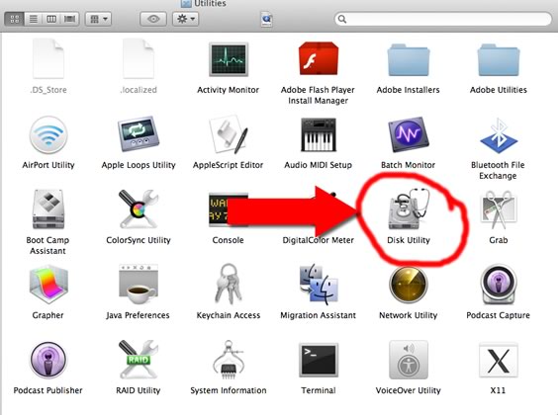Launch RAID Utility

tap(139, 360)
